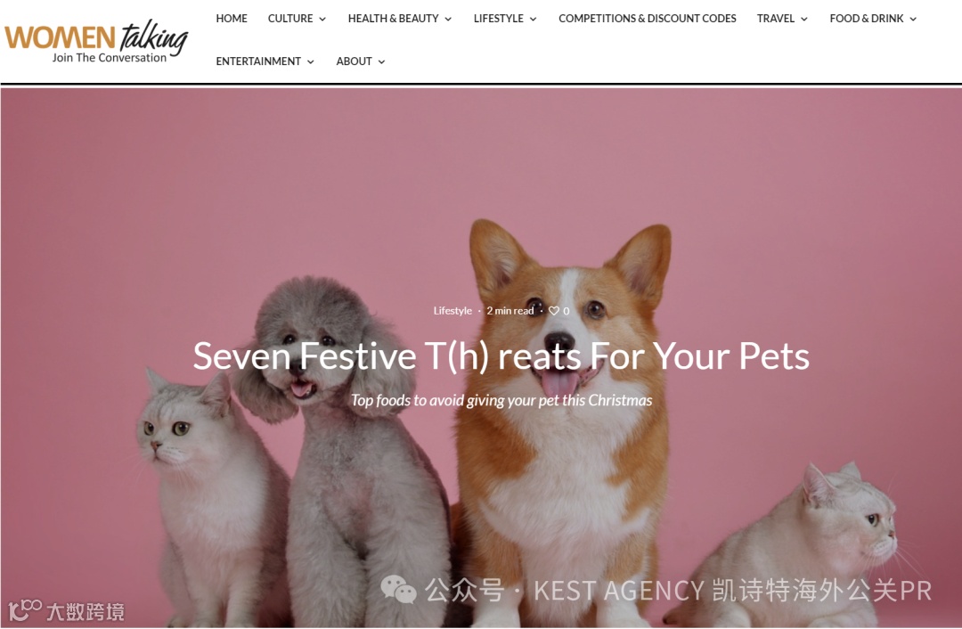Screen dimensions: 962x629
Task: Click the Entertainment menu label
Action: pyautogui.click(x=258, y=61)
